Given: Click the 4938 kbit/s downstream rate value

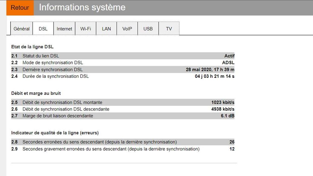Looking at the screenshot, I should click(223, 109).
